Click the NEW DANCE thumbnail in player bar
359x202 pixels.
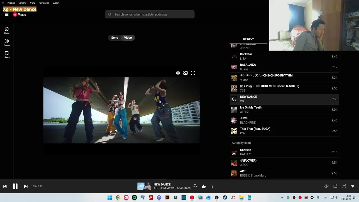coord(144,186)
